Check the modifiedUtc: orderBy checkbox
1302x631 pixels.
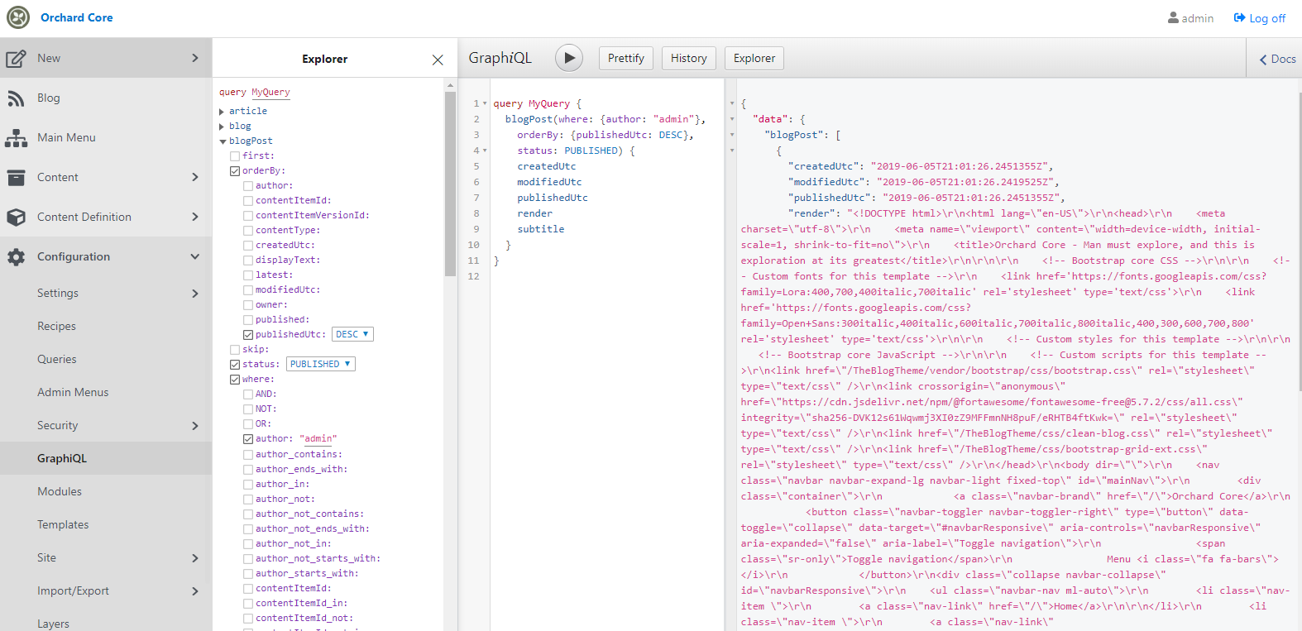click(248, 289)
